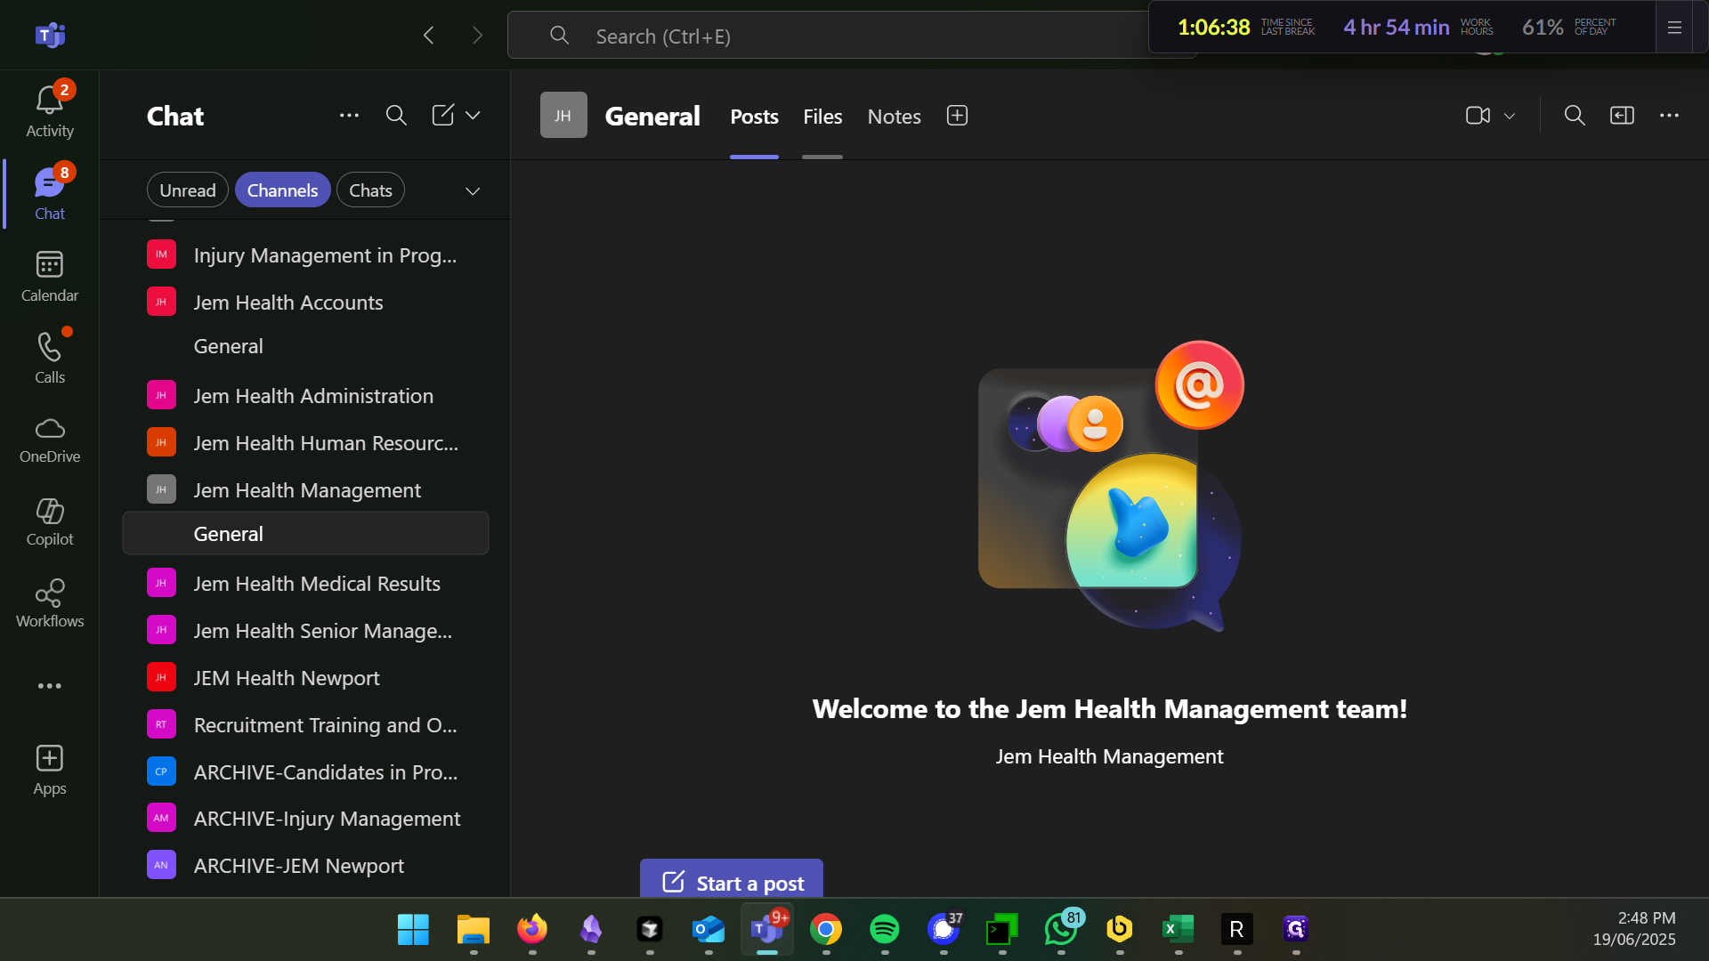Viewport: 1709px width, 961px height.
Task: Select General under Jem Health Management
Action: point(305,534)
